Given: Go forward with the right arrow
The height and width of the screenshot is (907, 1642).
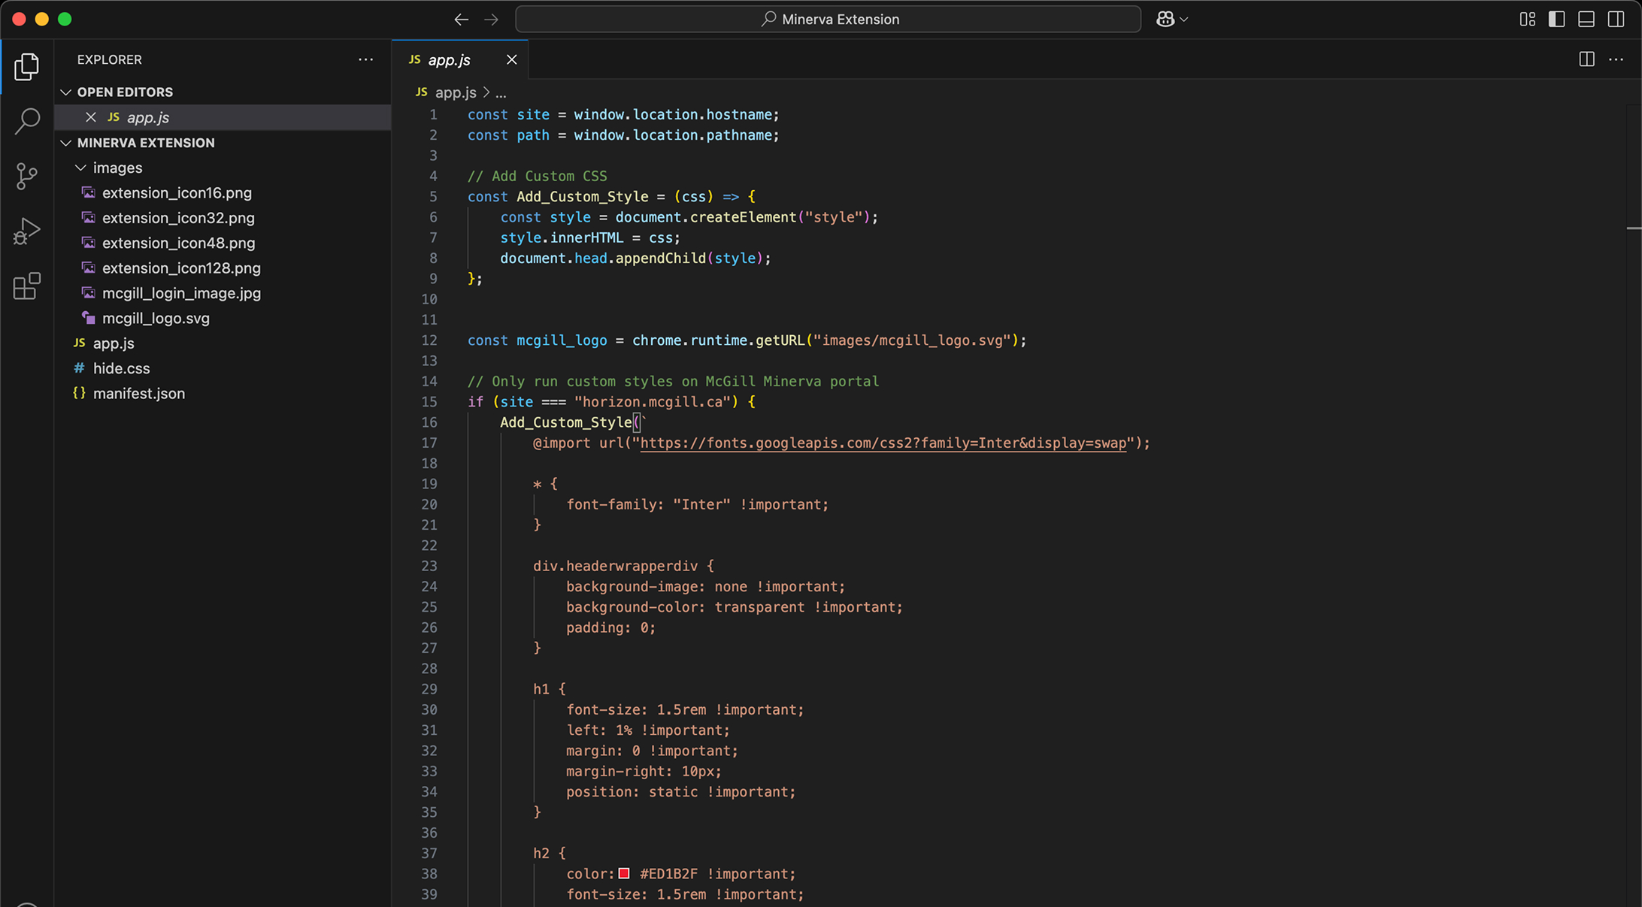Looking at the screenshot, I should point(491,20).
